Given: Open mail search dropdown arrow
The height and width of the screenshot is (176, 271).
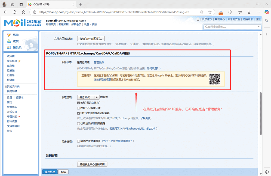Looking at the screenshot, I should coord(258,27).
